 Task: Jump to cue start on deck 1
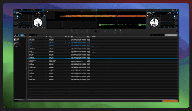(40, 16)
